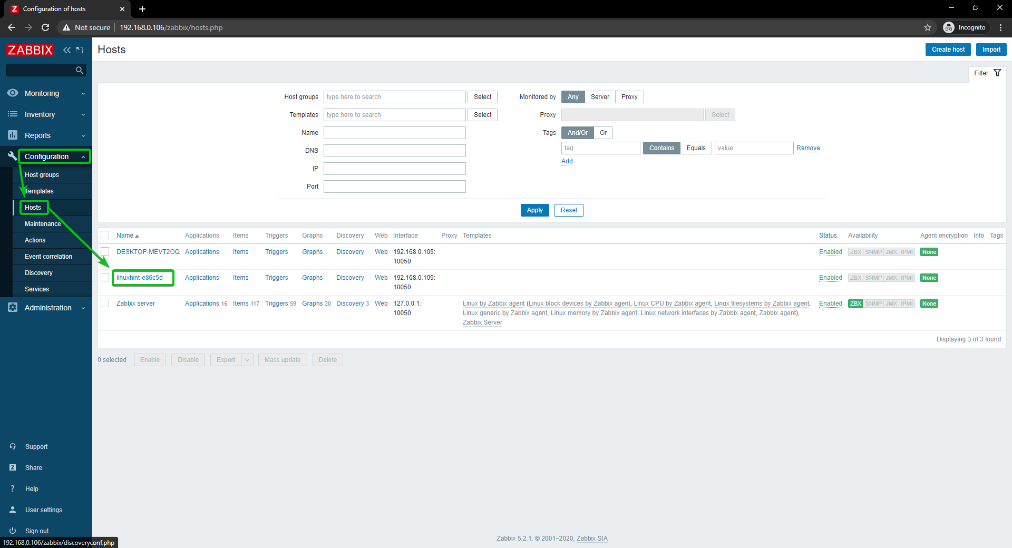Click the Zabbix logo
The width and height of the screenshot is (1012, 548).
[30, 50]
